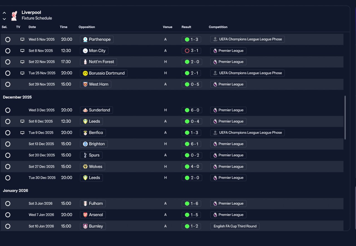Click the Arsenal crest icon

click(85, 215)
